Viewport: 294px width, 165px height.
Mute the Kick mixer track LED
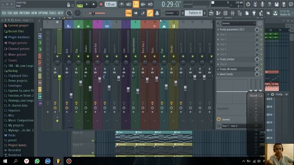(69, 56)
